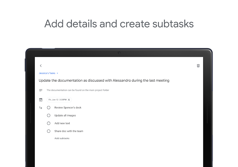
Task: Click the details description icon
Action: click(41, 90)
